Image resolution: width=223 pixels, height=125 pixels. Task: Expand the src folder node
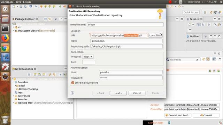tap(14, 27)
